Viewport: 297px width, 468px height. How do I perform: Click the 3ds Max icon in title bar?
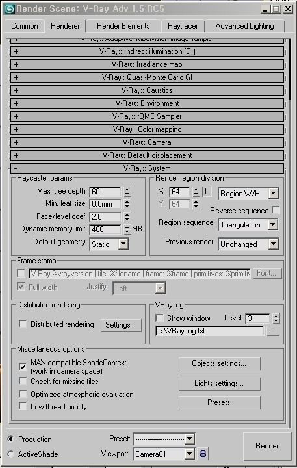(9, 8)
